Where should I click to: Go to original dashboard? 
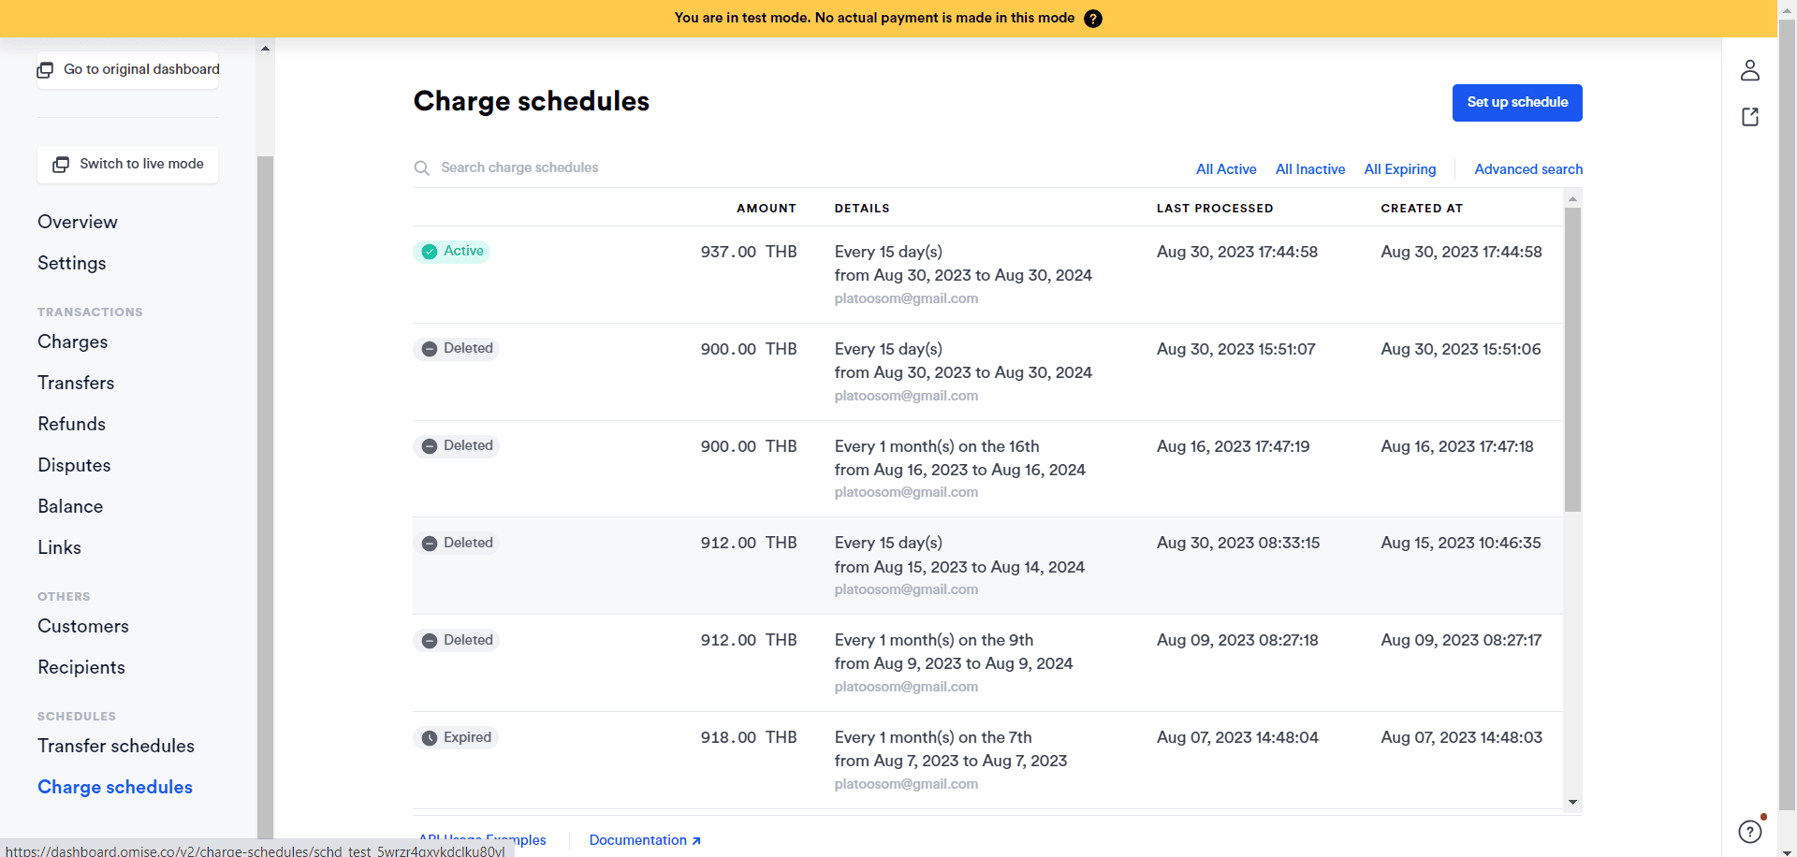pyautogui.click(x=128, y=70)
